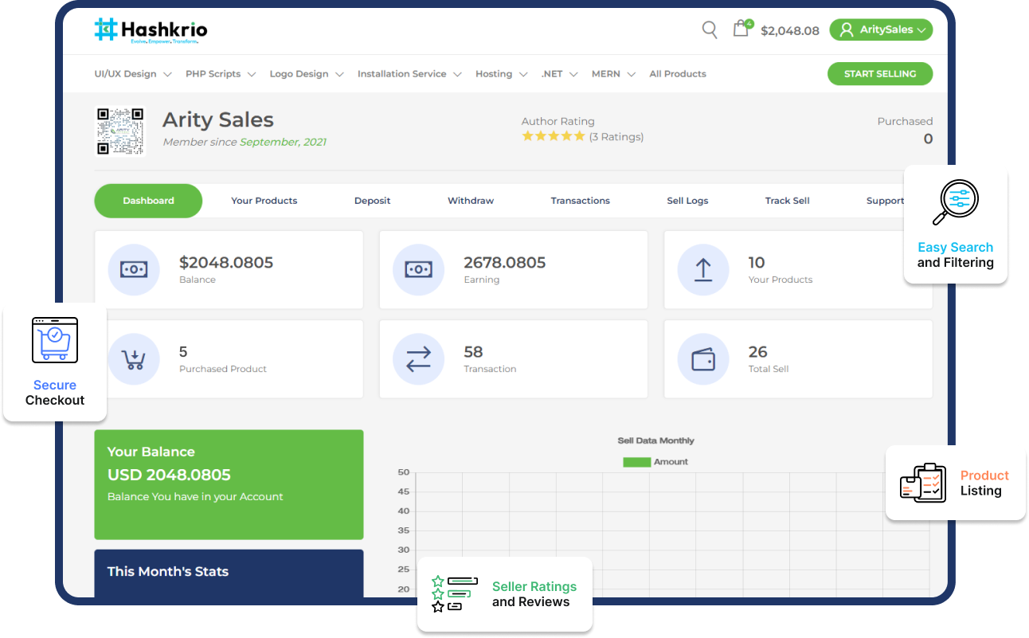Open the All Products link
This screenshot has height=638, width=1029.
click(x=678, y=74)
